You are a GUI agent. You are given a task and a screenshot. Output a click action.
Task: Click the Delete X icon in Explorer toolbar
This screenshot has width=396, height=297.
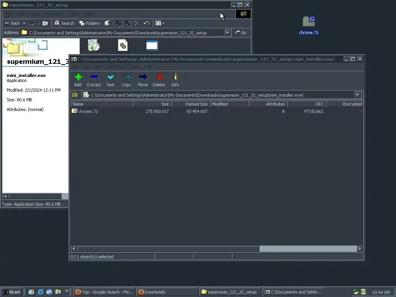pyautogui.click(x=137, y=23)
